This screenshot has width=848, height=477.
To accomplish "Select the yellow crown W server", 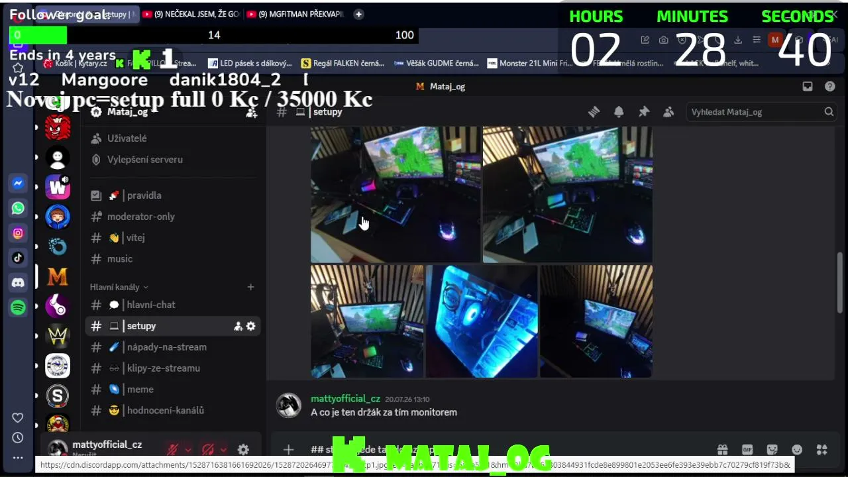I will tap(58, 336).
